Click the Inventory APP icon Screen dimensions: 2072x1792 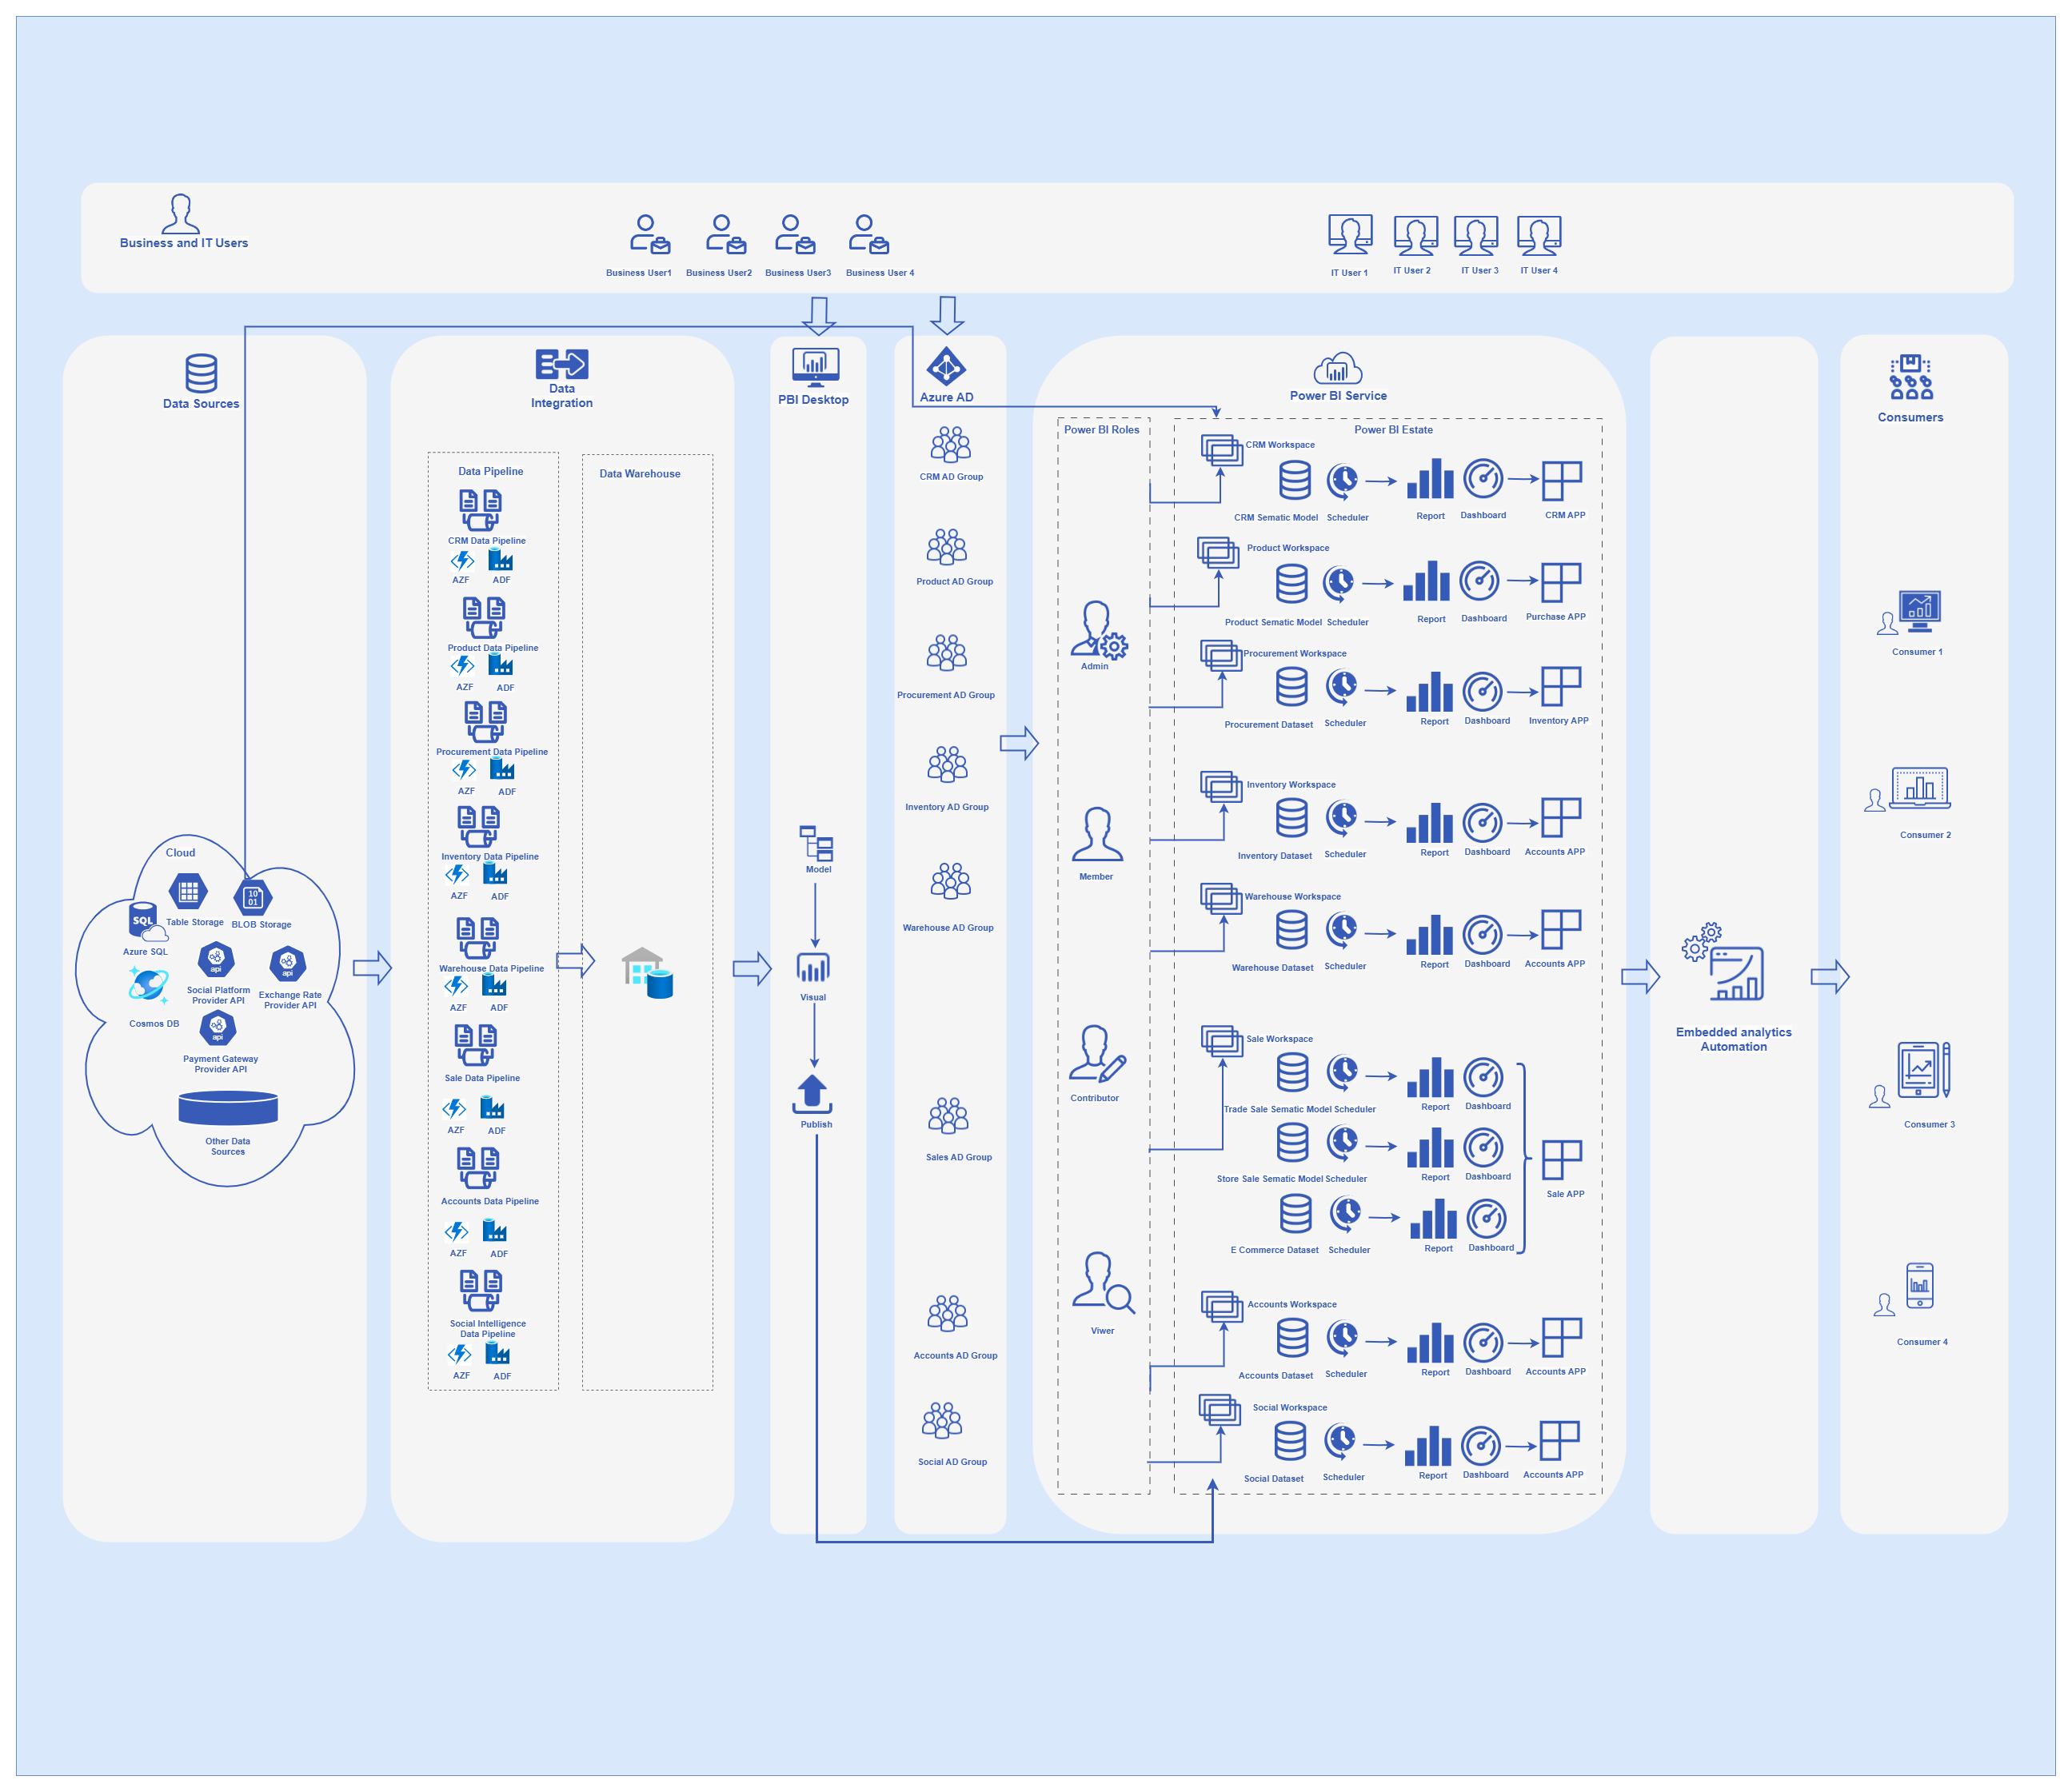[1561, 687]
